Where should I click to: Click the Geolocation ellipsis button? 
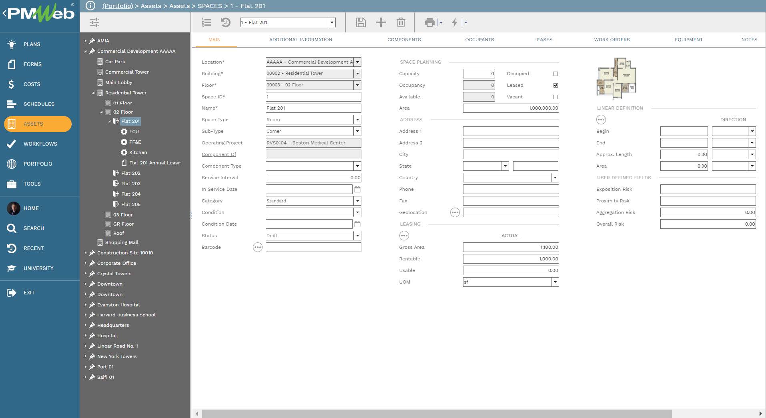[455, 212]
